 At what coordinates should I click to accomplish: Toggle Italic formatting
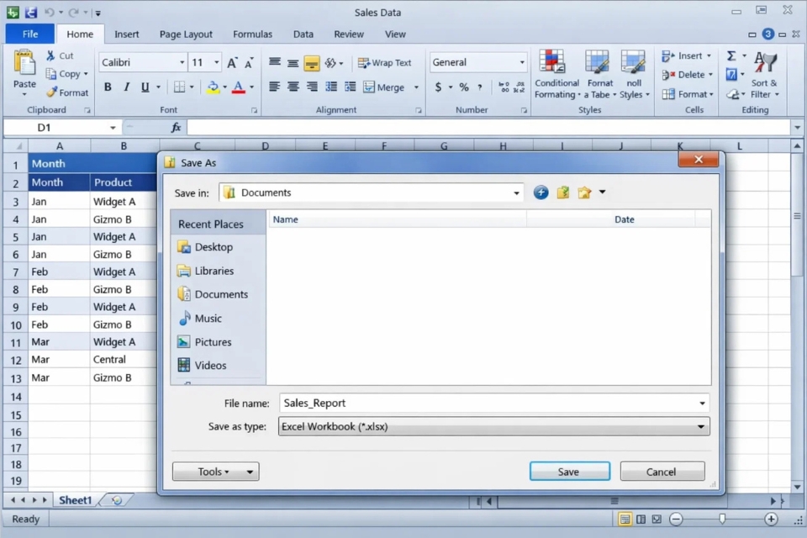click(126, 87)
